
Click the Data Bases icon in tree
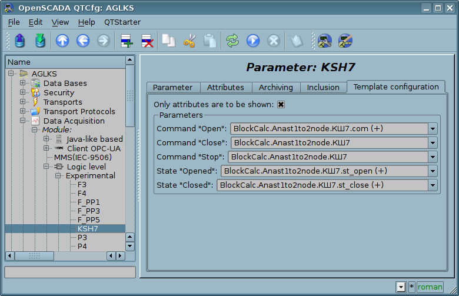coord(35,83)
